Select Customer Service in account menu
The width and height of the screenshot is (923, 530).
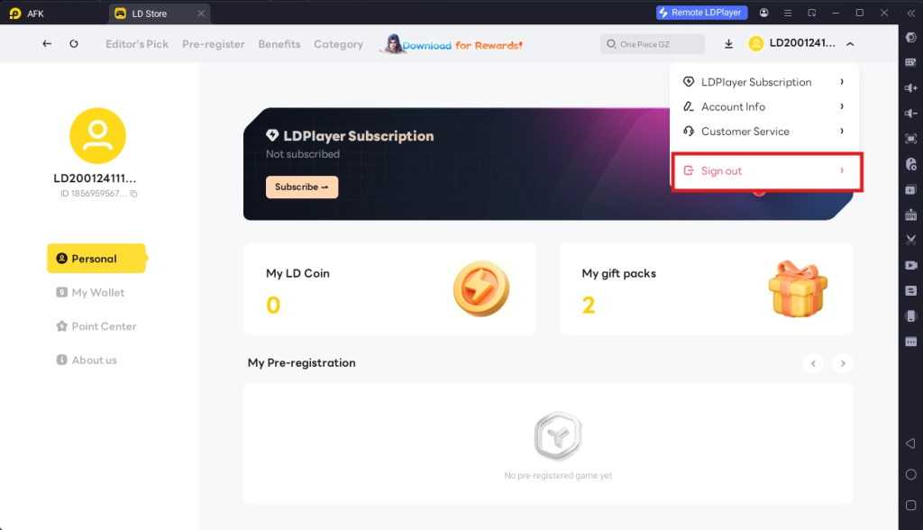tap(763, 132)
